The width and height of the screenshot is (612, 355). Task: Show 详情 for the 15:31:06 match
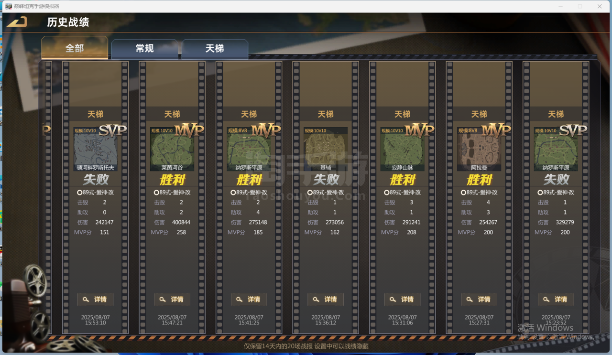403,300
